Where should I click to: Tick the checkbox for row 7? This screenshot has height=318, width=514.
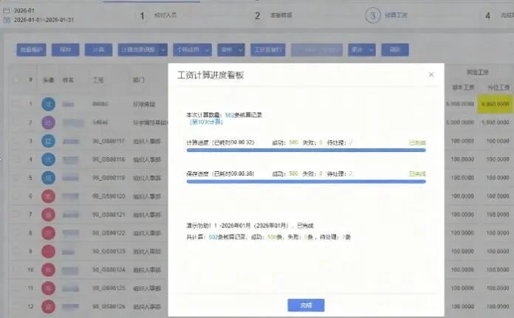pyautogui.click(x=16, y=215)
